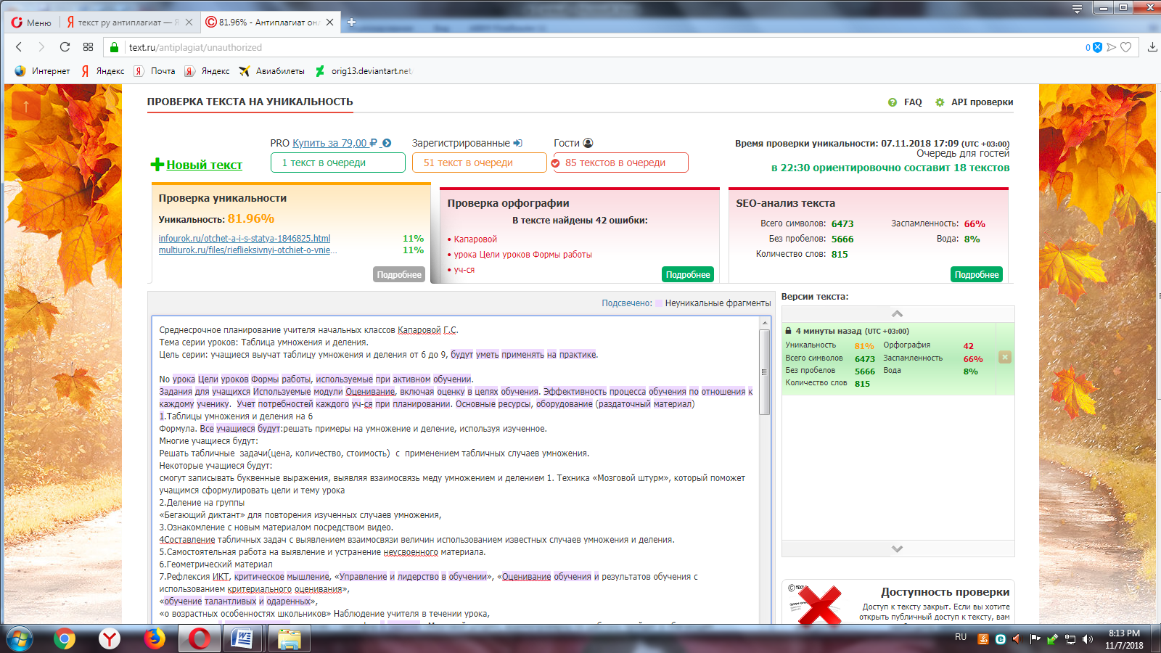Image resolution: width=1161 pixels, height=653 pixels.
Task: Click the send page arrow icon
Action: (x=1111, y=47)
